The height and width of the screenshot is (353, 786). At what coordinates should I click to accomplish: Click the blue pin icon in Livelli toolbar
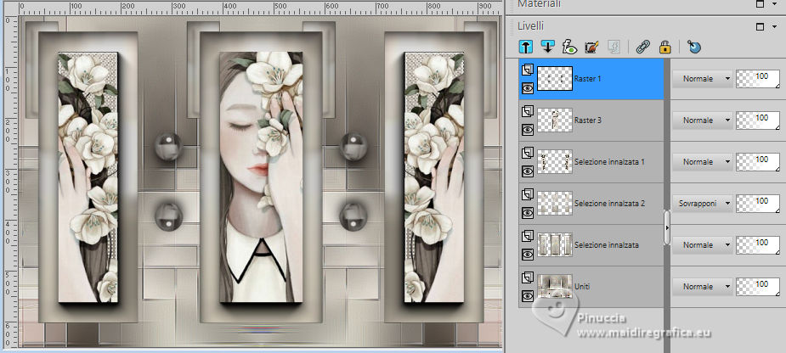tap(693, 47)
